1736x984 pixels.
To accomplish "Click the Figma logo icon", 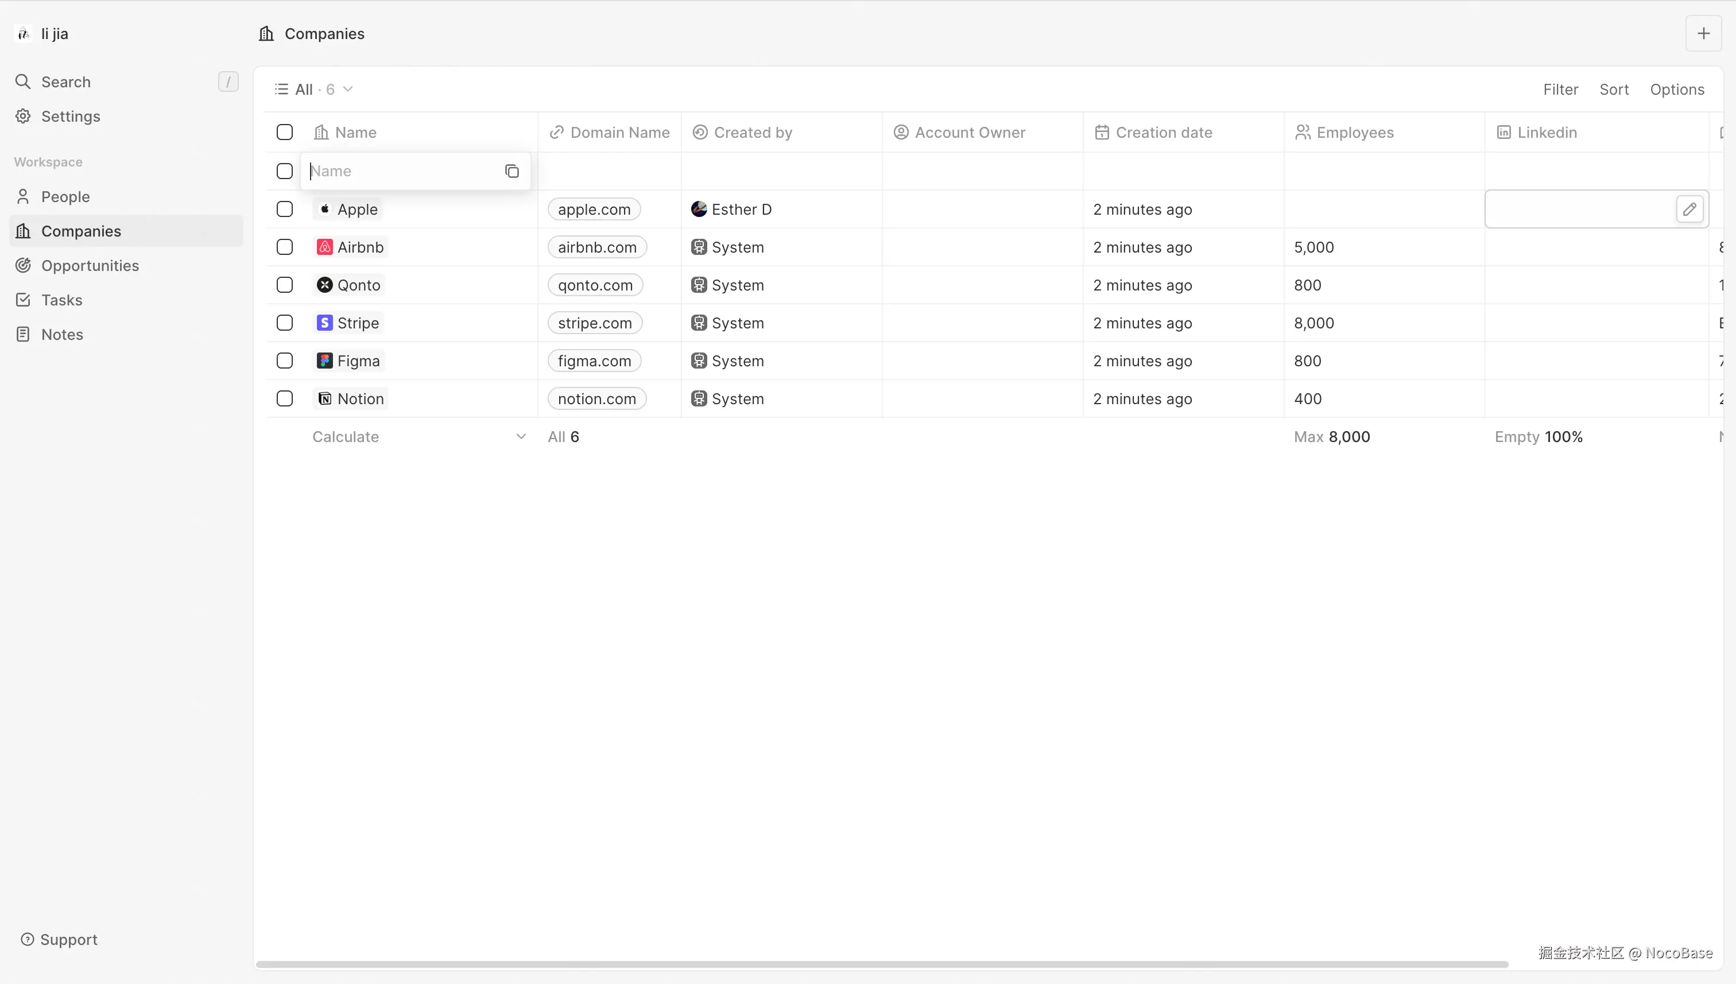I will click(325, 361).
